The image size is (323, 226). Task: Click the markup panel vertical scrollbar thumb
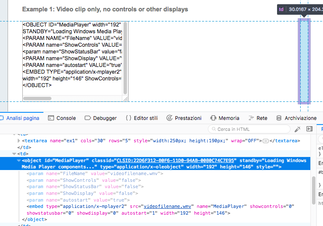coord(314,190)
